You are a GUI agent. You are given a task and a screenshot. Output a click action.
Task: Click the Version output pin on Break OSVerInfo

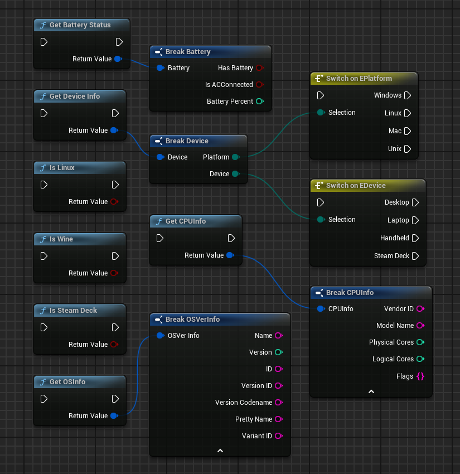point(279,352)
